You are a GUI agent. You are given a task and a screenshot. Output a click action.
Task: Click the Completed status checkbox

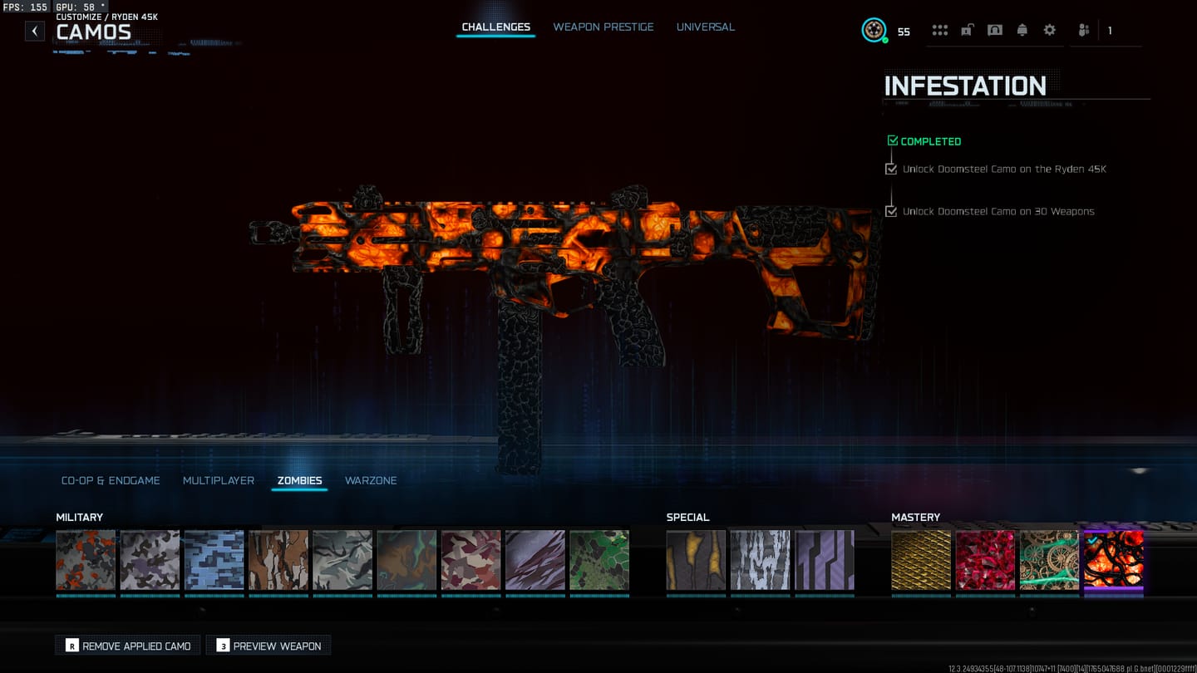893,141
